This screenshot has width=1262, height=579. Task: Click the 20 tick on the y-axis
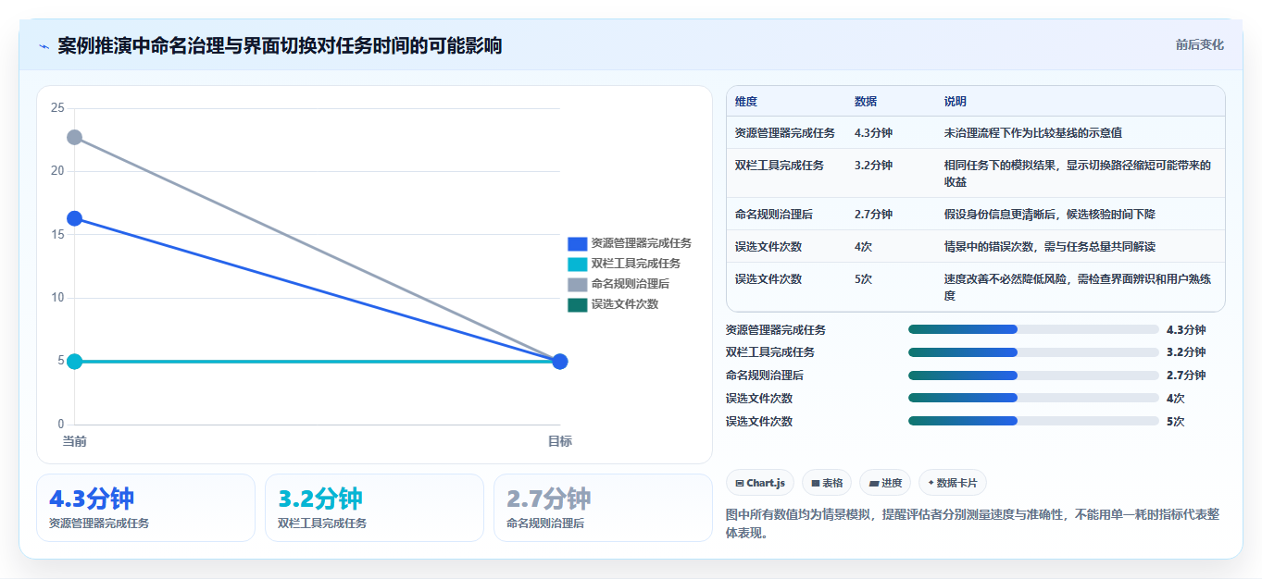pos(57,171)
